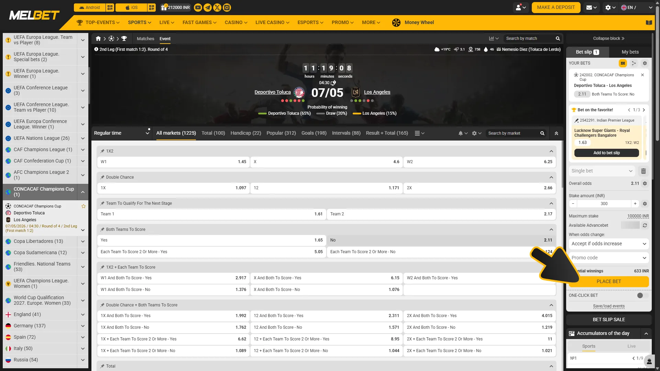
Task: Increase stake with plus stepper
Action: coord(635,204)
